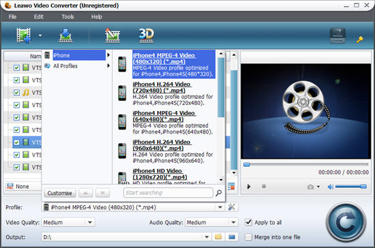
Task: Click the big Convert button
Action: pos(346,222)
